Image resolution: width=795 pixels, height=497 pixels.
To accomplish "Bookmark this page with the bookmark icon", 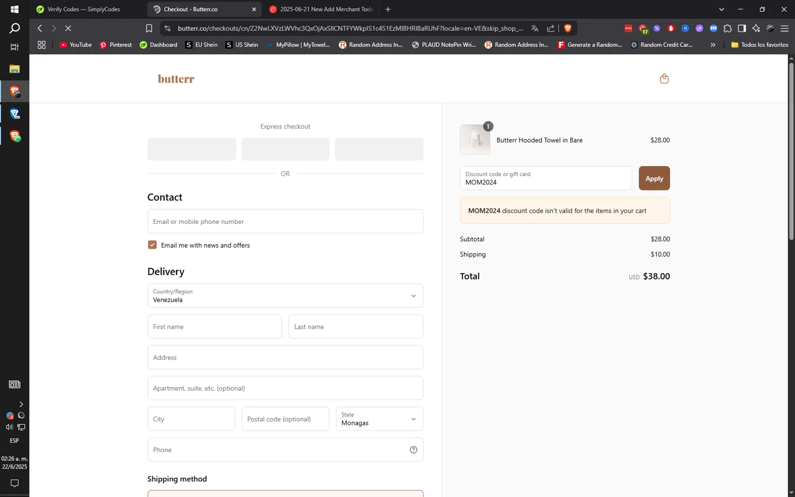I will click(149, 28).
